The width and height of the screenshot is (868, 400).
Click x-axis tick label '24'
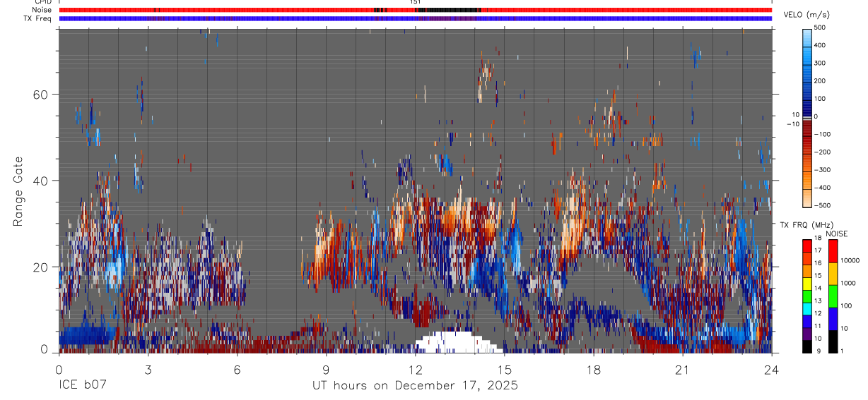(771, 369)
